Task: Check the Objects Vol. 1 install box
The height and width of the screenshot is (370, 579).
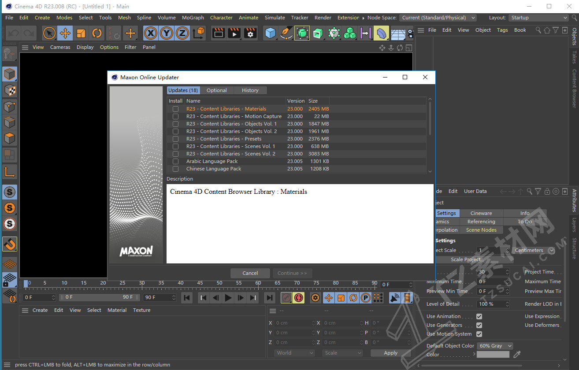Action: click(175, 124)
